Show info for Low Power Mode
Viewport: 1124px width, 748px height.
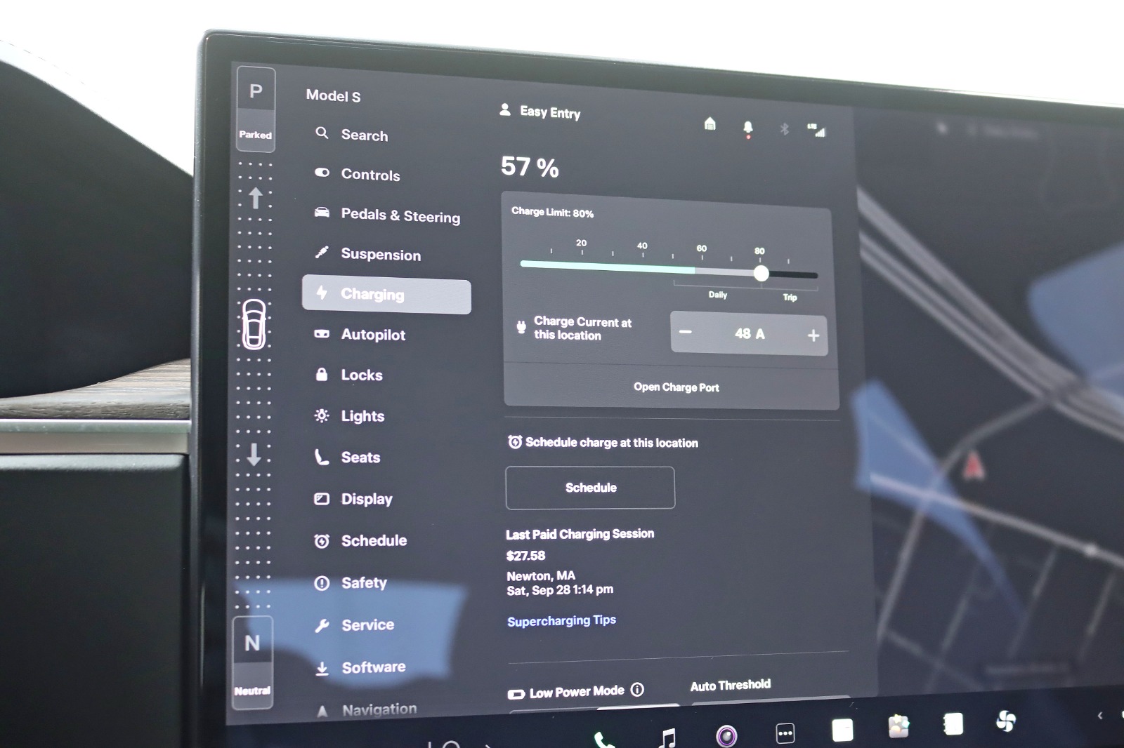[x=637, y=690]
